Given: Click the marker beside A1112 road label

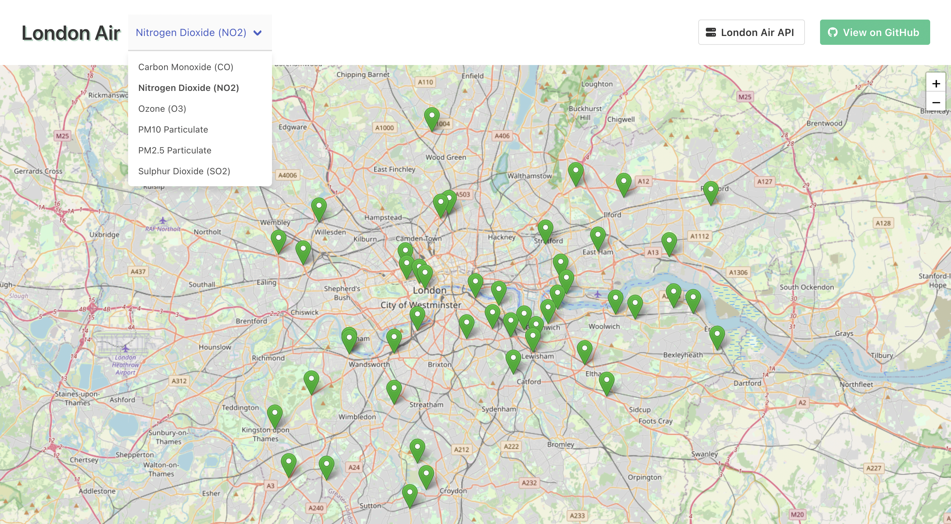Looking at the screenshot, I should click(x=669, y=242).
